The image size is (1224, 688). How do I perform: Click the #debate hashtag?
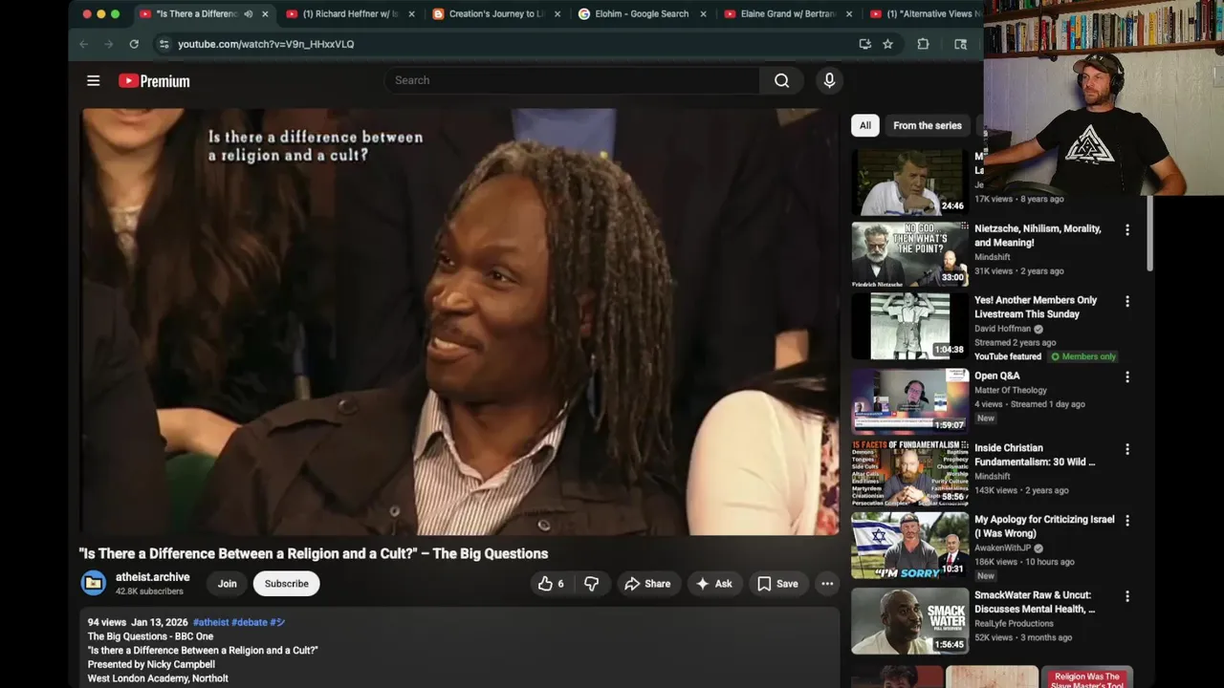pyautogui.click(x=250, y=622)
